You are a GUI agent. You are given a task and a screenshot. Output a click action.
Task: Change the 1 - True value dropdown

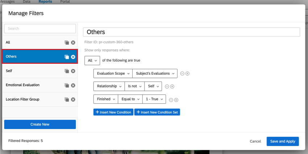tap(154, 99)
